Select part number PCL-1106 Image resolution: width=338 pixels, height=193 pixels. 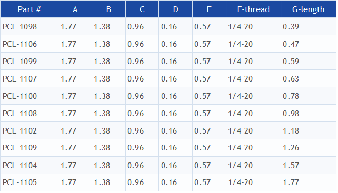tap(19, 44)
